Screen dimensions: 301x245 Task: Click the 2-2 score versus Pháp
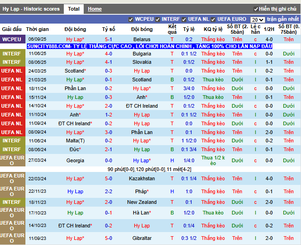[109, 191]
